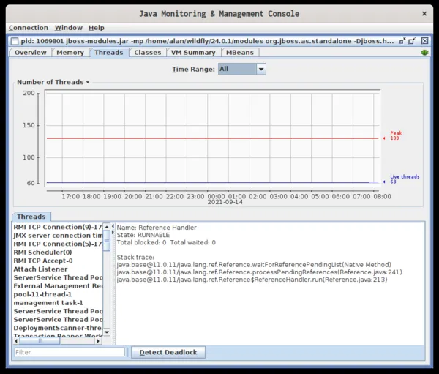Select the DeploymentScanner-threads thread
This screenshot has width=439, height=374.
[58, 328]
